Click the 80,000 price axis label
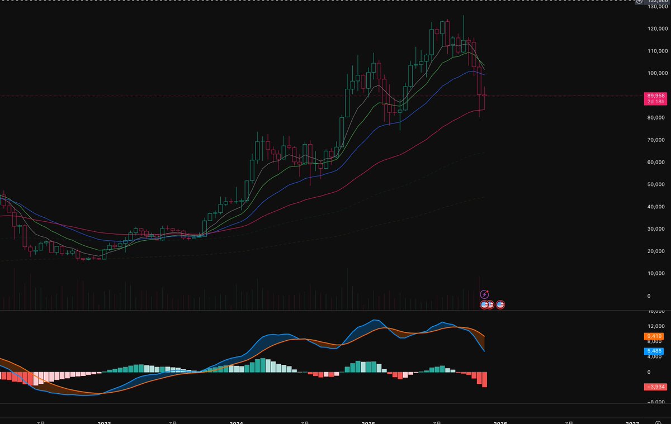671x424 pixels. tap(656, 118)
